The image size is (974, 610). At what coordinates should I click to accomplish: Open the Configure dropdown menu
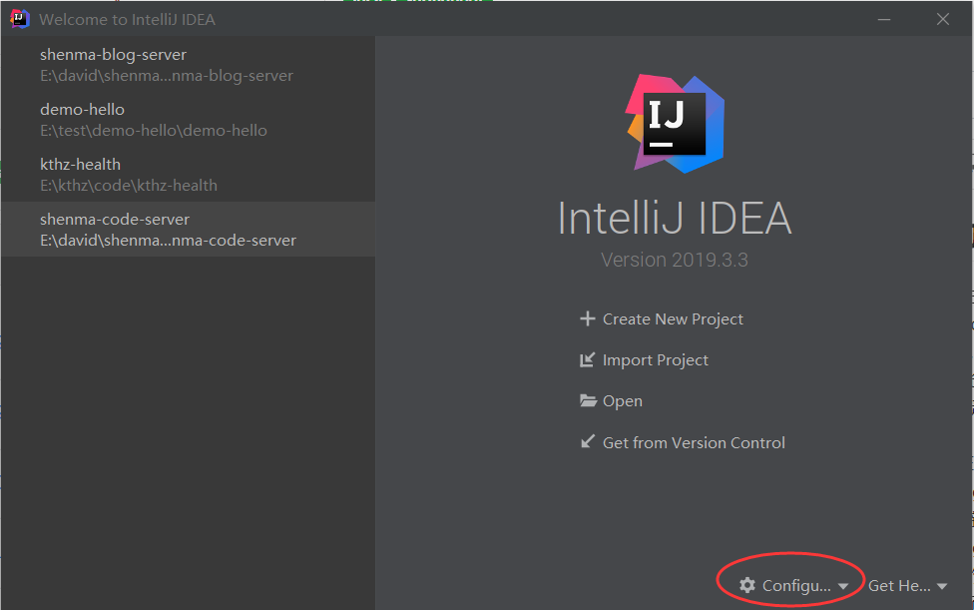[793, 585]
